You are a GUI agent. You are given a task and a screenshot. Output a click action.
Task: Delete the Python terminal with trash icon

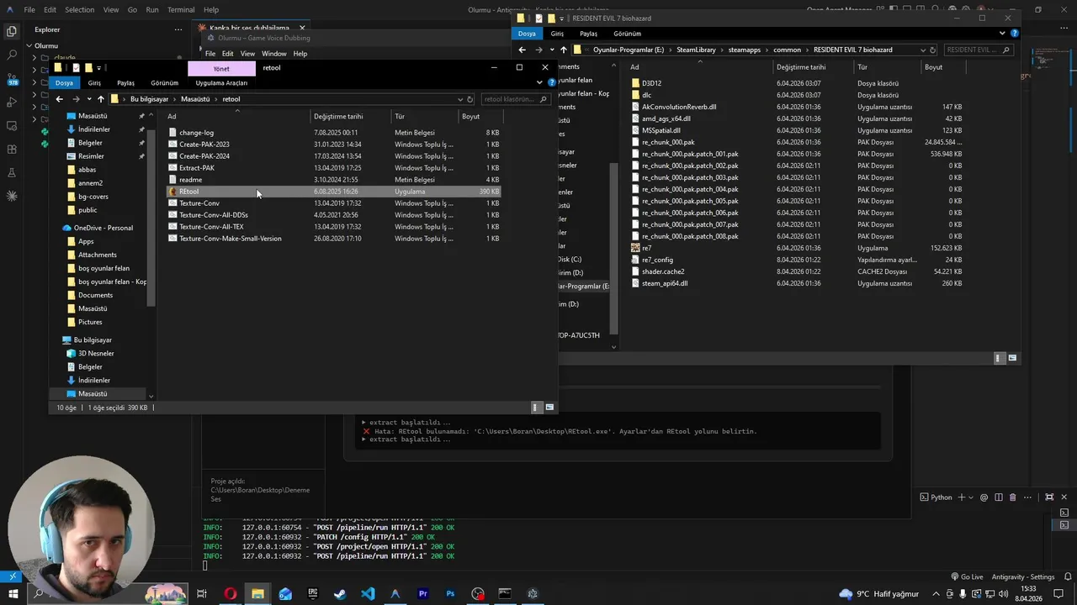pyautogui.click(x=1012, y=497)
